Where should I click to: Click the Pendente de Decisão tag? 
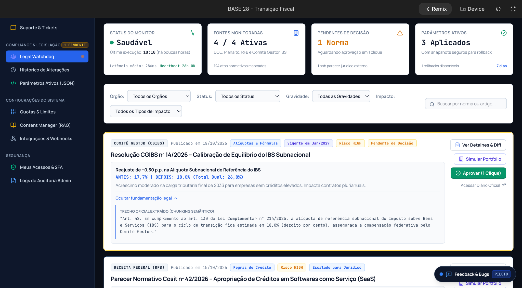tap(392, 143)
